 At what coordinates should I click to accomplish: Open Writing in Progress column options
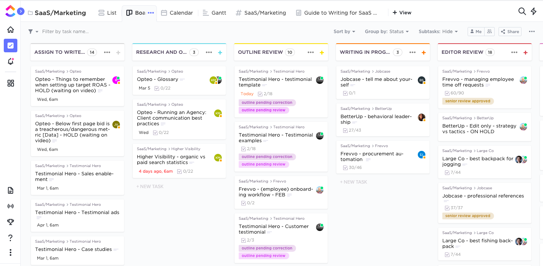413,52
